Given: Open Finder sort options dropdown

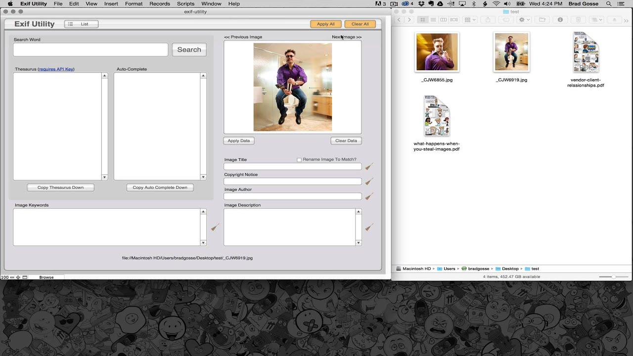Looking at the screenshot, I should 596,20.
